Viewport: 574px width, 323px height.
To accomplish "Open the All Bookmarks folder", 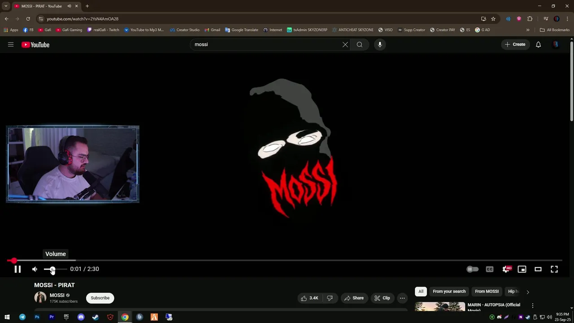I will pos(555,30).
